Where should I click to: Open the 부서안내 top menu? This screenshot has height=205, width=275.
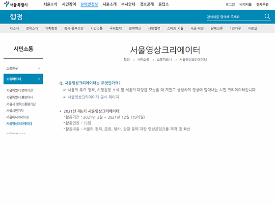[x=128, y=4]
